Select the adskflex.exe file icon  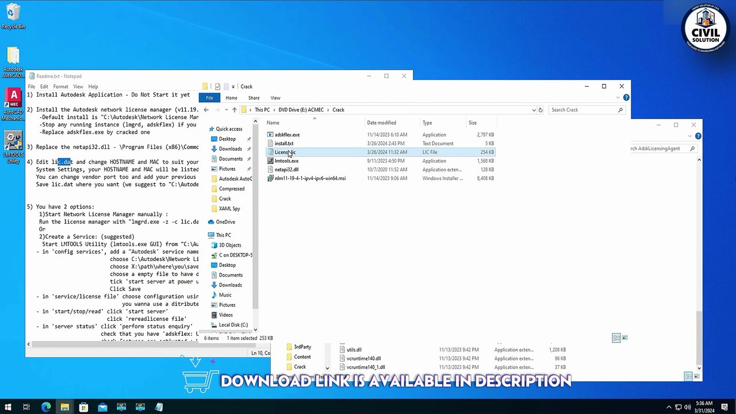coord(270,135)
